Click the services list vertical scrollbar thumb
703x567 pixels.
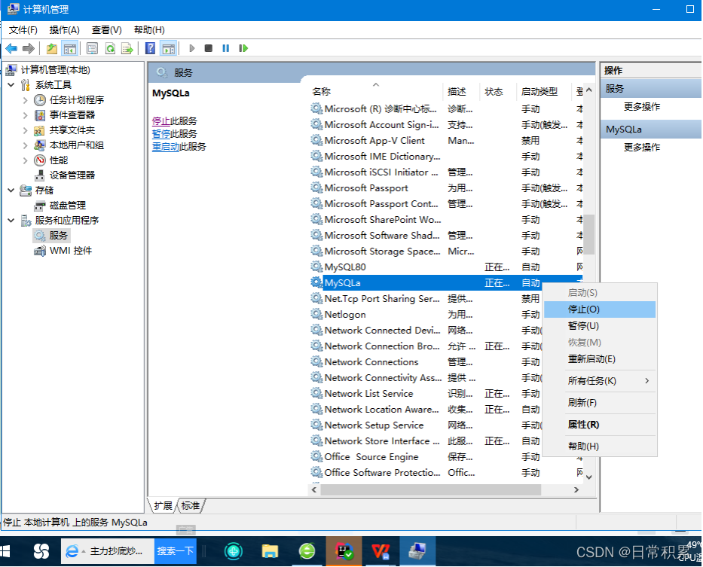click(589, 234)
